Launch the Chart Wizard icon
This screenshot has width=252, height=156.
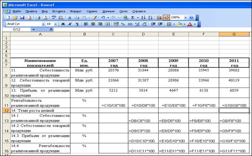(x=159, y=17)
